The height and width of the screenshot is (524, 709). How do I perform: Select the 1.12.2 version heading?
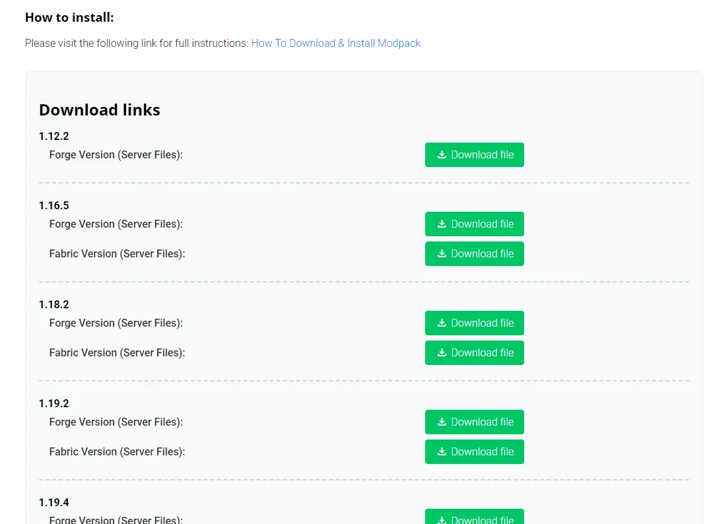click(54, 136)
